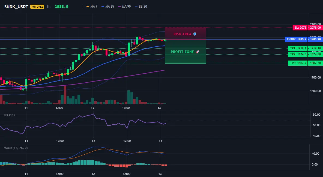Click the MACD (12, 26, 9) label

coord(16,148)
